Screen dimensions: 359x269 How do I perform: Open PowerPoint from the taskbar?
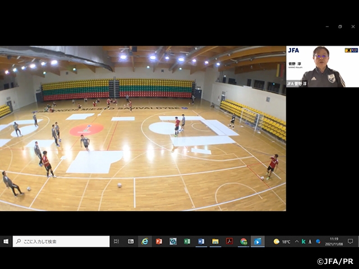coord(159,242)
